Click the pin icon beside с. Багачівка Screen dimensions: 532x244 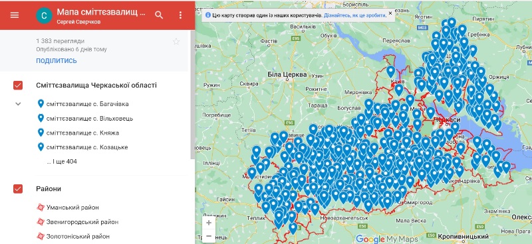41,103
